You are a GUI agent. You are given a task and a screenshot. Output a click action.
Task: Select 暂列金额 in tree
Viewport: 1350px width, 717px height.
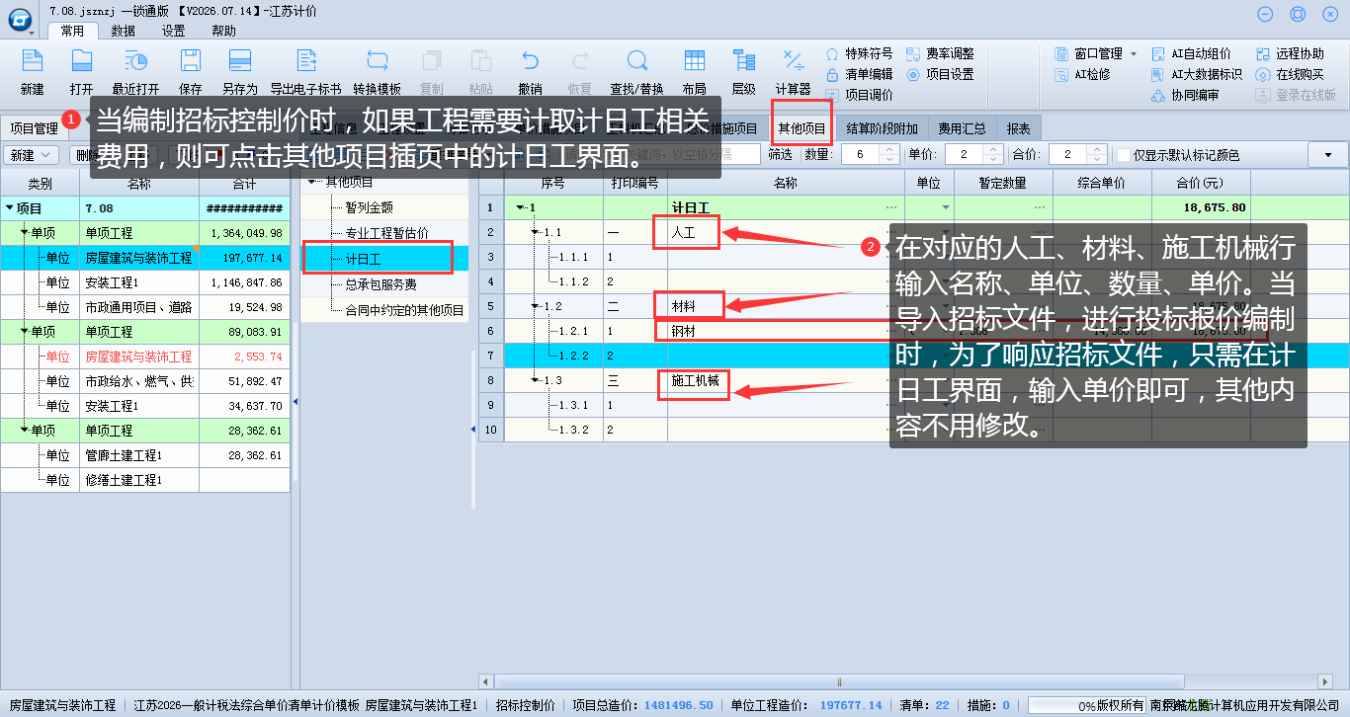[x=370, y=207]
